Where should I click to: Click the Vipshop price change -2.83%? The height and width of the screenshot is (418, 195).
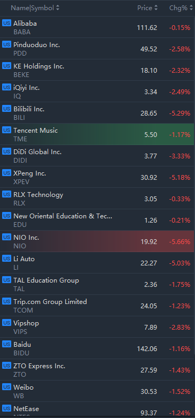click(180, 328)
